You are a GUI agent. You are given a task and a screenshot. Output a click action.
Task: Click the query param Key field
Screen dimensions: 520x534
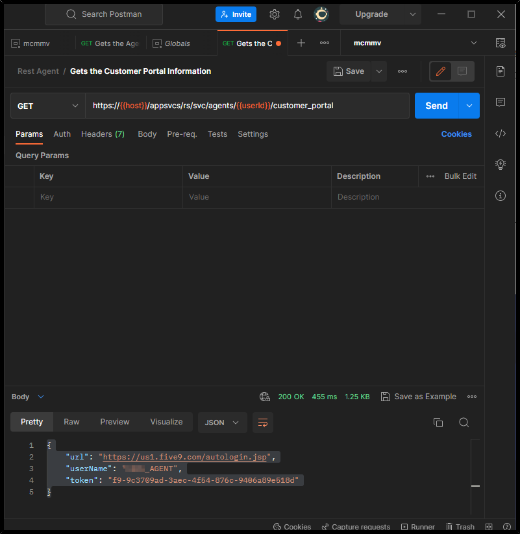[108, 197]
